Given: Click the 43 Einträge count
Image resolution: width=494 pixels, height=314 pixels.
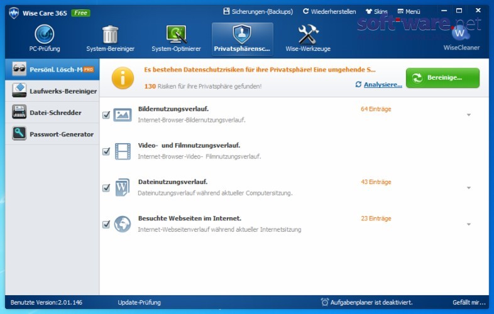Looking at the screenshot, I should tap(376, 182).
